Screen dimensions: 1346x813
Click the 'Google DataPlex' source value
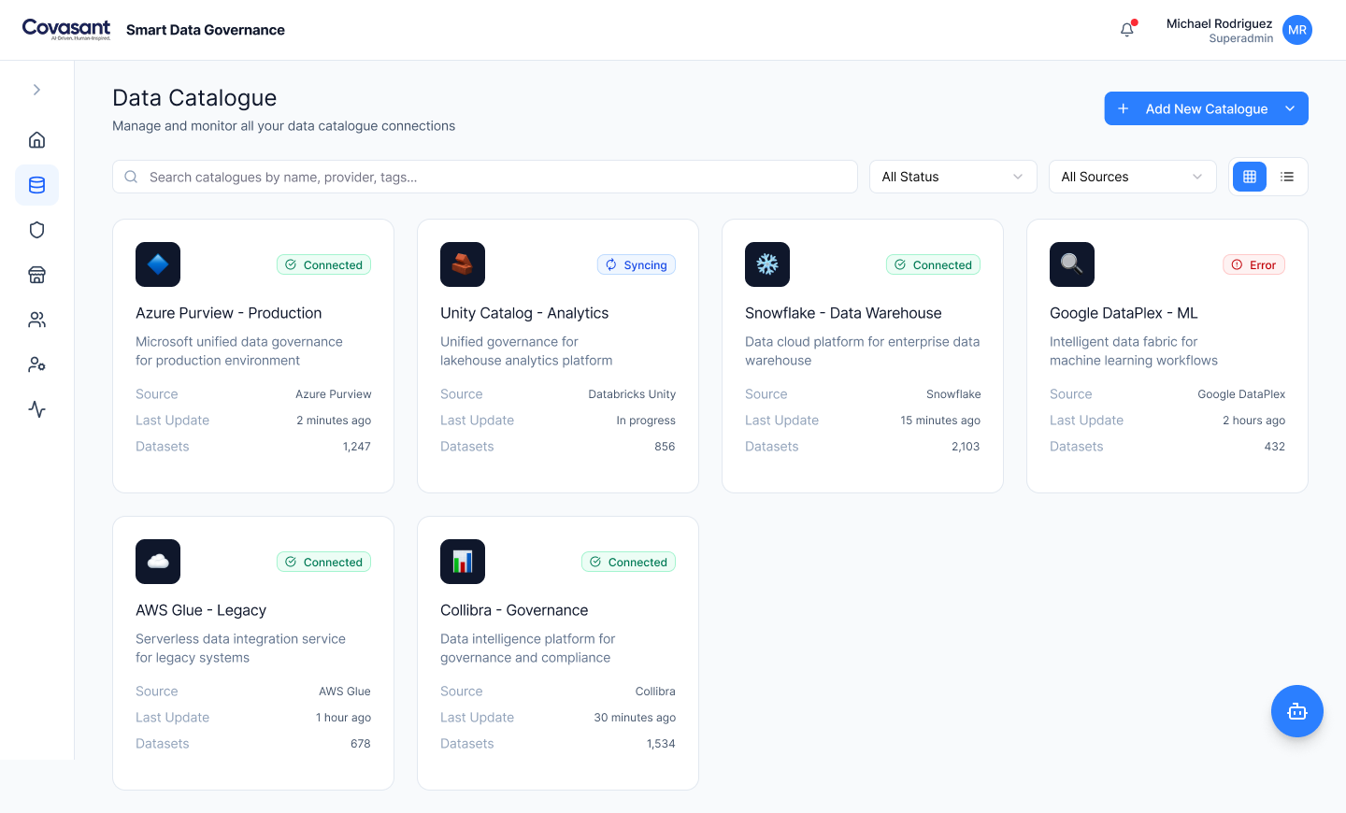1241,394
